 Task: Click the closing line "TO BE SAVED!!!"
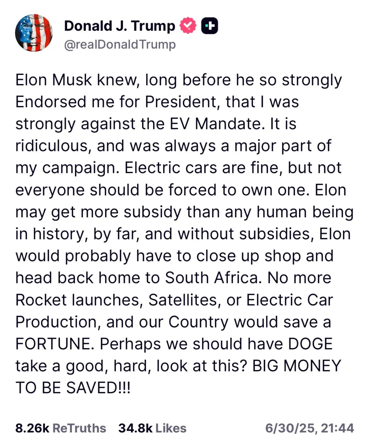(x=73, y=388)
